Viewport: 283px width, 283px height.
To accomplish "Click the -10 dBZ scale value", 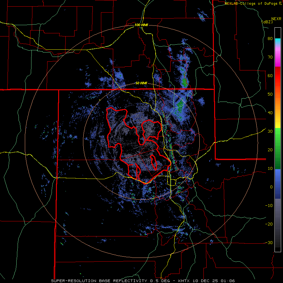I will coord(269,206).
